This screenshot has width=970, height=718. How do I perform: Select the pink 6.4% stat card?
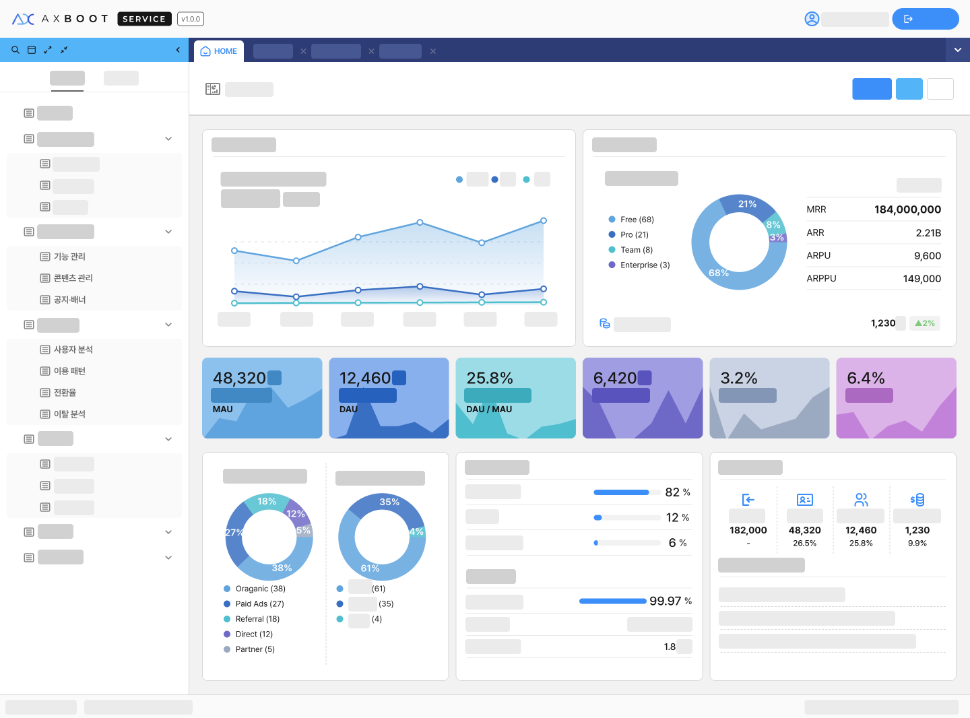pyautogui.click(x=897, y=398)
